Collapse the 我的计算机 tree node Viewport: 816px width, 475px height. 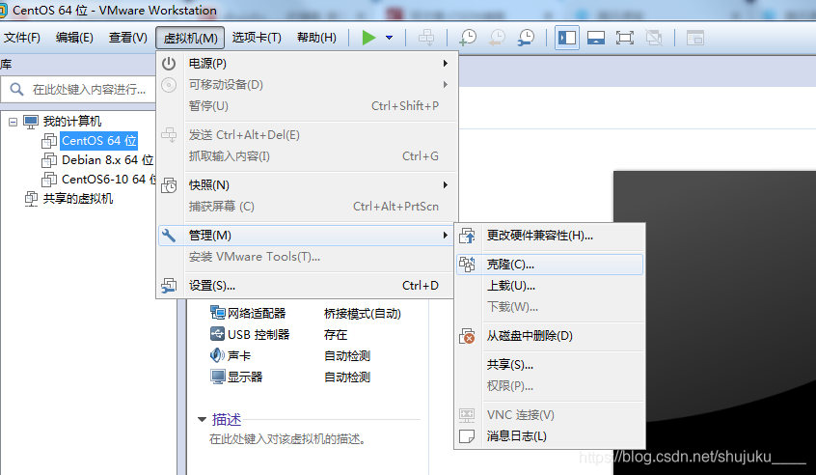[x=13, y=122]
